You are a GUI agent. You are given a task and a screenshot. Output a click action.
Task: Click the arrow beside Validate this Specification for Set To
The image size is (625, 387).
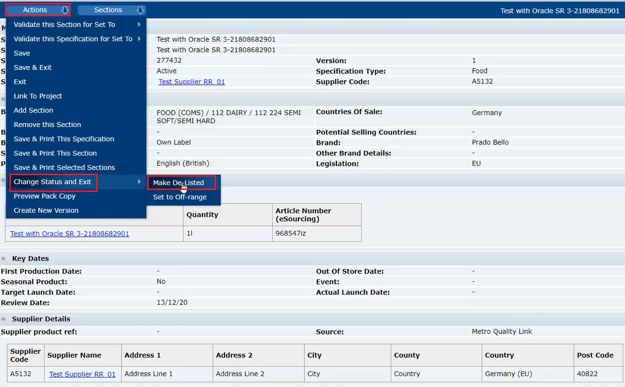point(140,39)
